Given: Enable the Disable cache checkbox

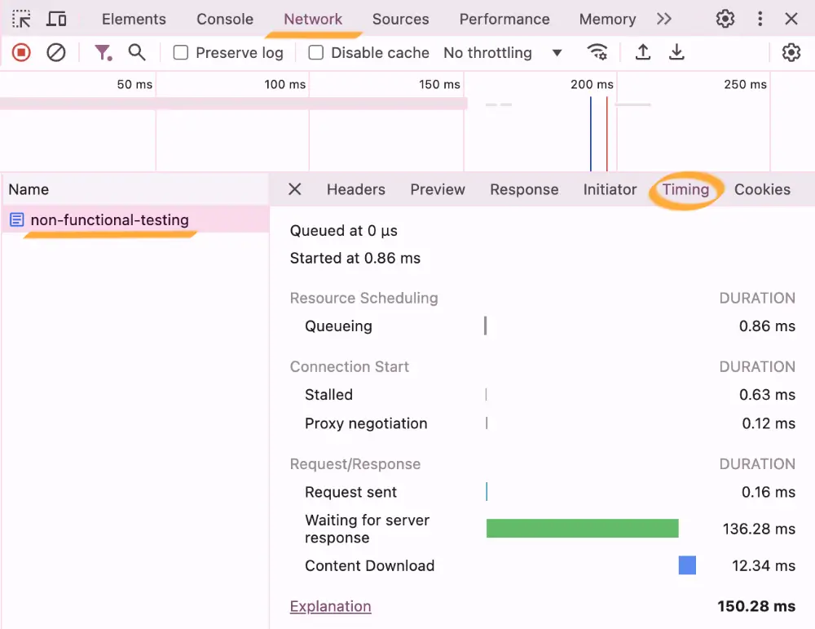Looking at the screenshot, I should pos(315,52).
